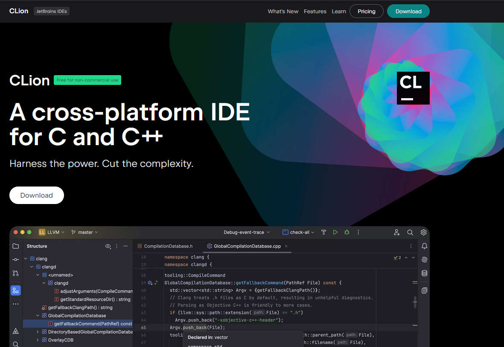The image size is (504, 347).
Task: Click the vertical dots beside the debug icon
Action: [358, 232]
